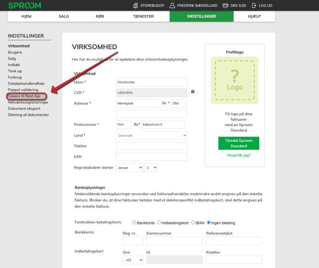This screenshot has width=319, height=268.
Task: Click FREDERIK BÆKKELUND user name
Action: [x=197, y=6]
